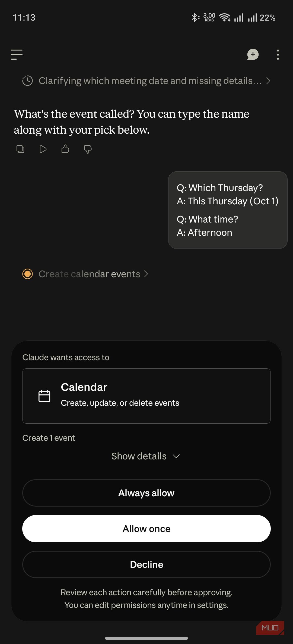Screen dimensions: 293x644
Task: Tap Allow once button
Action: coord(146,529)
